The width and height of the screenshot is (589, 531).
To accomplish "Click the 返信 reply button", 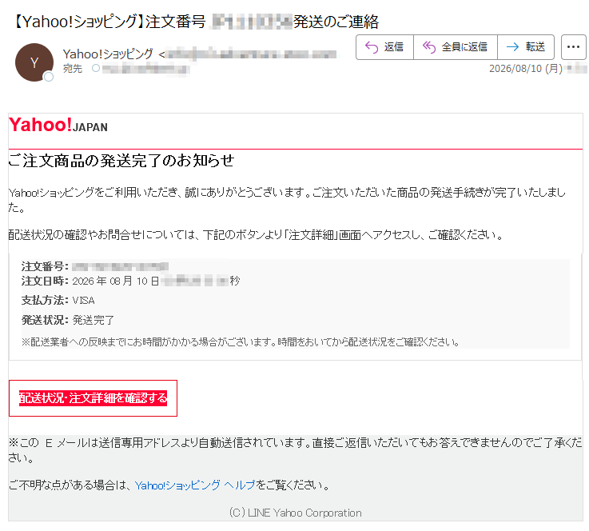I will [x=384, y=47].
